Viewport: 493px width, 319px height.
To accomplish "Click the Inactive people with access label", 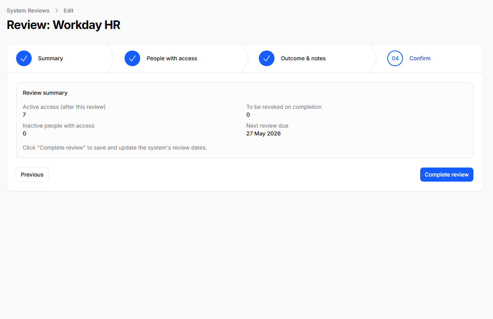I will [59, 126].
